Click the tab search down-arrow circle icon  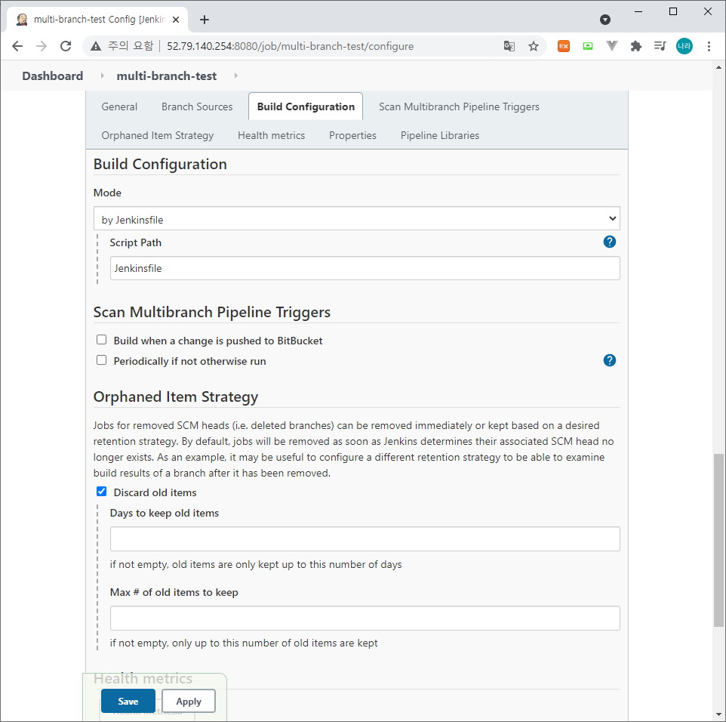point(604,20)
